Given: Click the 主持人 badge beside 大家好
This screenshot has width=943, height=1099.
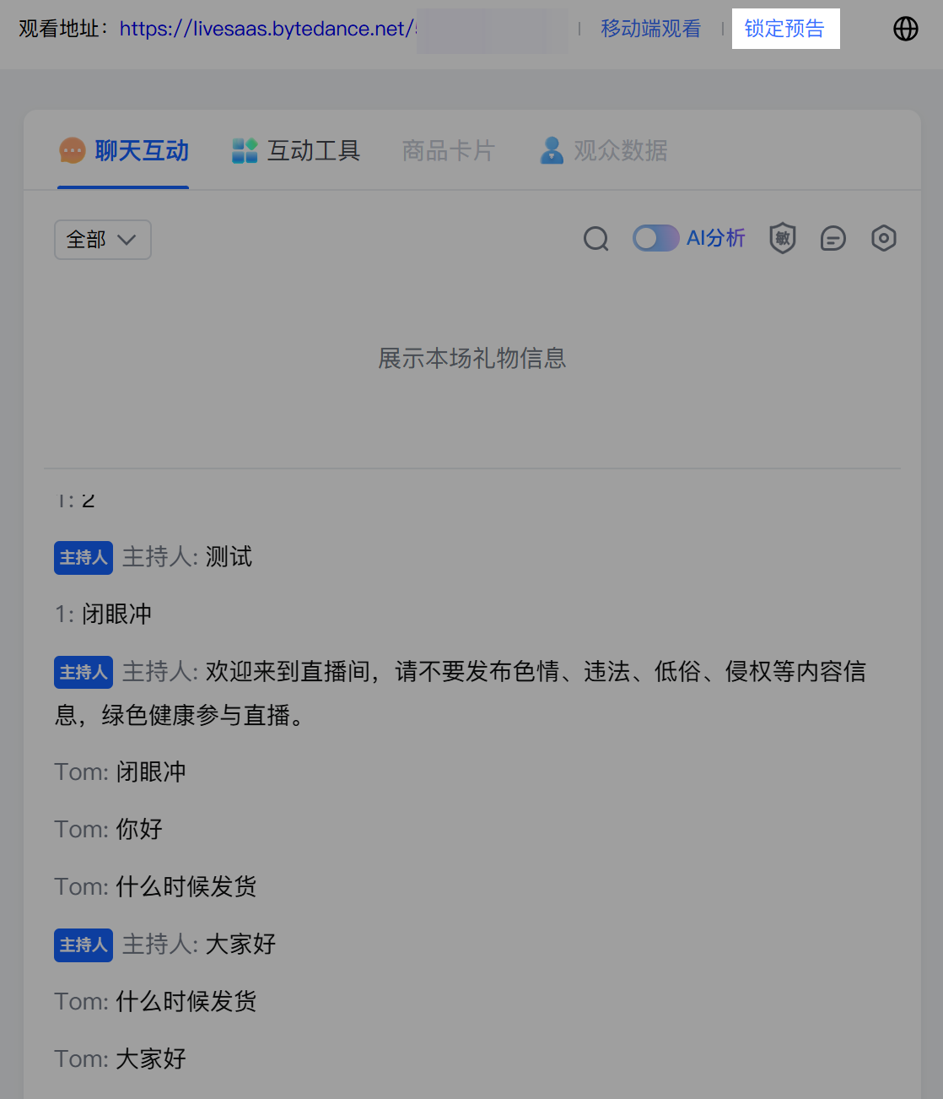Looking at the screenshot, I should 84,945.
